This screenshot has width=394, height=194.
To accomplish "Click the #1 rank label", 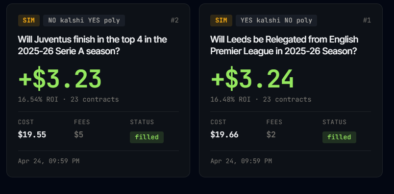I will (367, 21).
